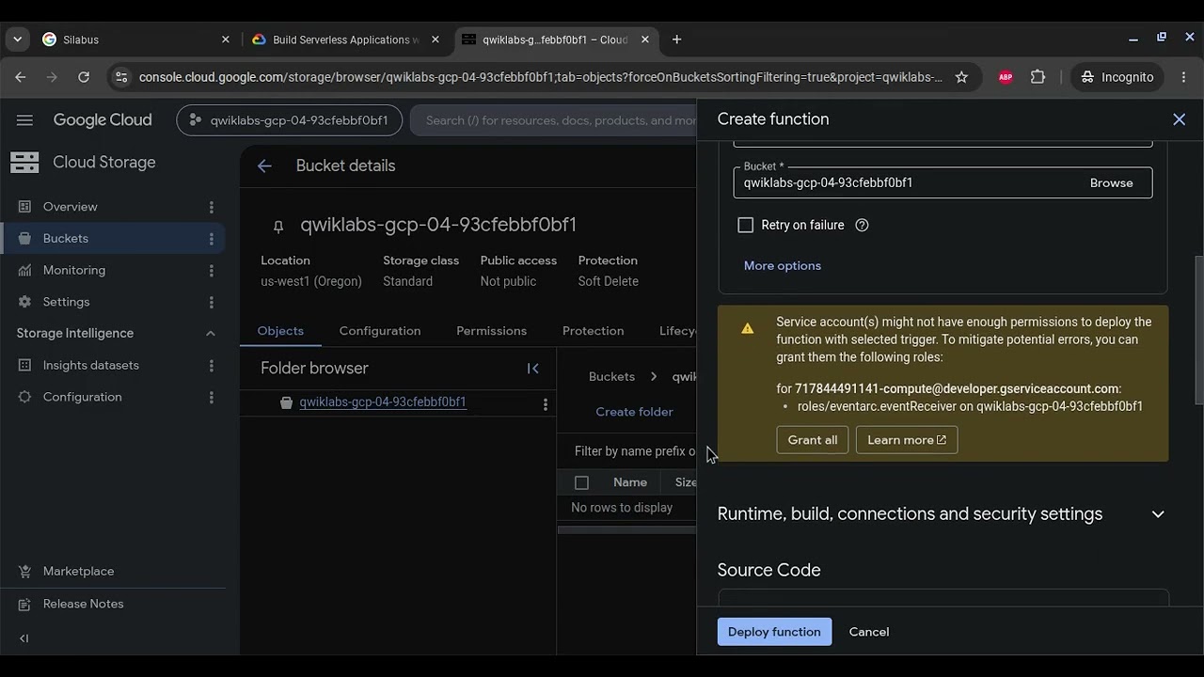Open the project selector qwiklabs-gcp-04-93cfebbf0b1
1204x677 pixels.
pos(289,120)
